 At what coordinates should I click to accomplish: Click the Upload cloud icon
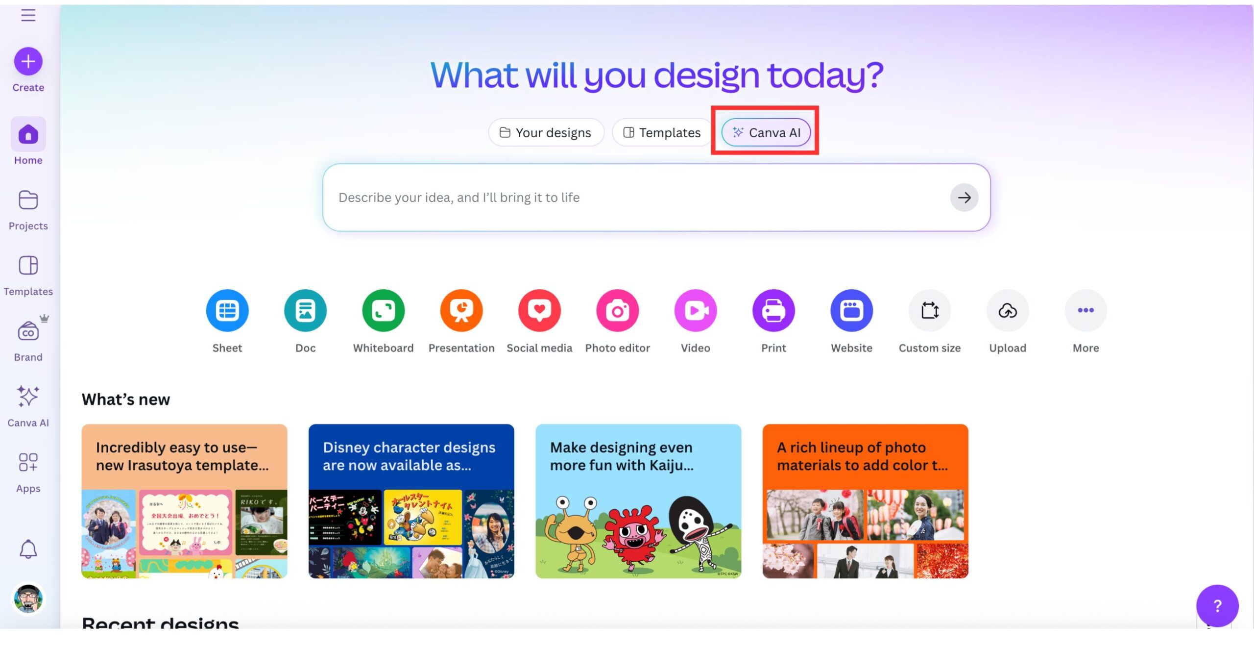tap(1008, 310)
